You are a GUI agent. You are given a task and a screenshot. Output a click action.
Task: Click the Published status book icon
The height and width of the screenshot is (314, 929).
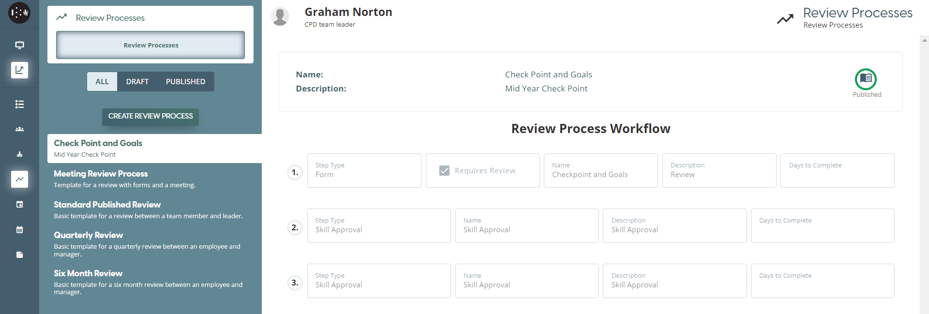click(x=866, y=79)
